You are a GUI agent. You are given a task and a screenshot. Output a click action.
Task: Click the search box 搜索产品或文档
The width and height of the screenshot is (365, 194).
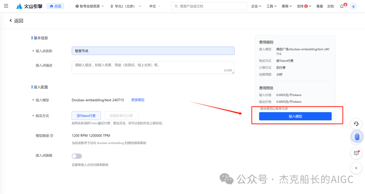tap(209, 6)
